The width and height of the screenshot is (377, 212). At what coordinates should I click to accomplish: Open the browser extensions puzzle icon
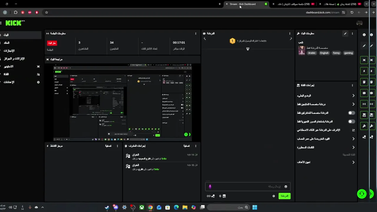(16, 12)
